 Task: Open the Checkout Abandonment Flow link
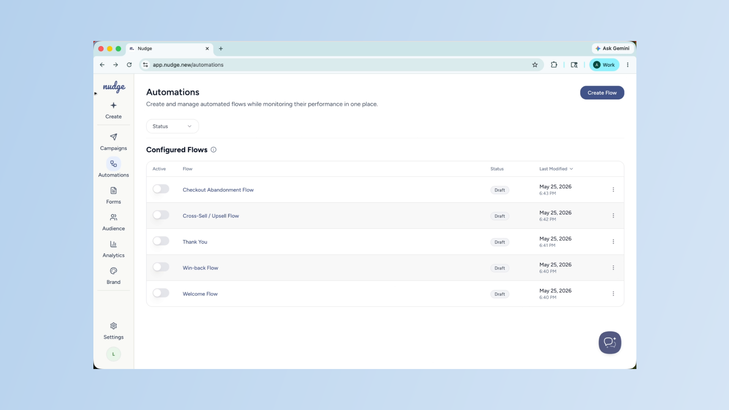(x=218, y=190)
